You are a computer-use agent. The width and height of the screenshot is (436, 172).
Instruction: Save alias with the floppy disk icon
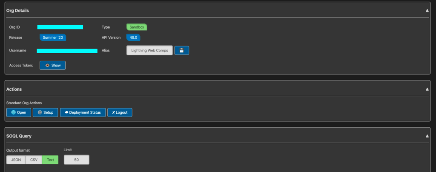point(181,51)
